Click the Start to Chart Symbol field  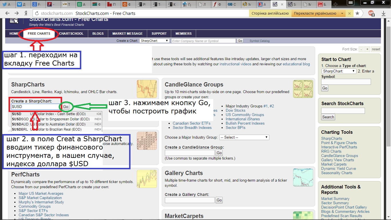346,82
